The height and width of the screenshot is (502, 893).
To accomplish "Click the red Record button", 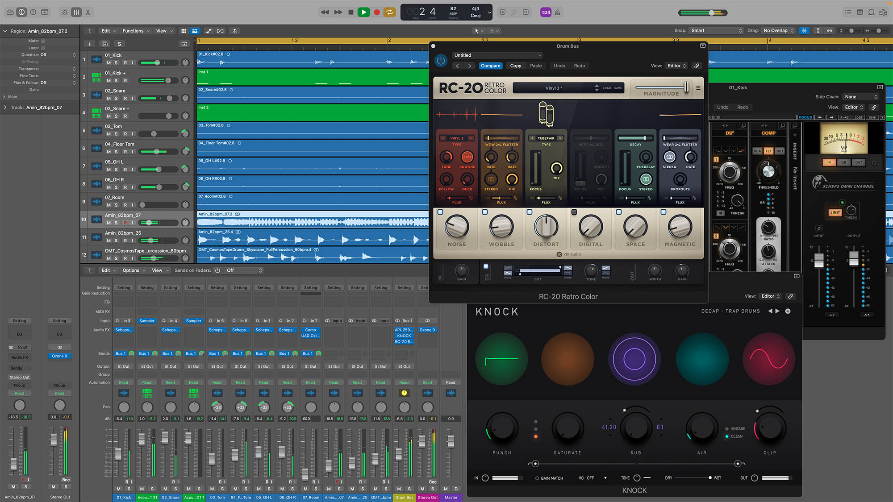I will (377, 12).
